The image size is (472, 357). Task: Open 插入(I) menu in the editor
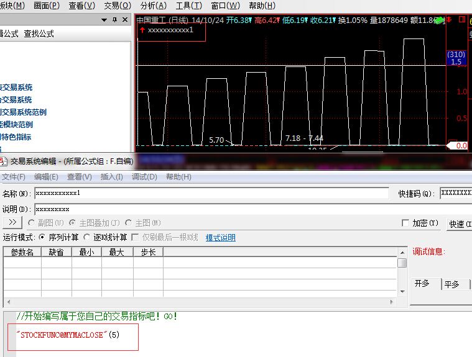point(111,177)
